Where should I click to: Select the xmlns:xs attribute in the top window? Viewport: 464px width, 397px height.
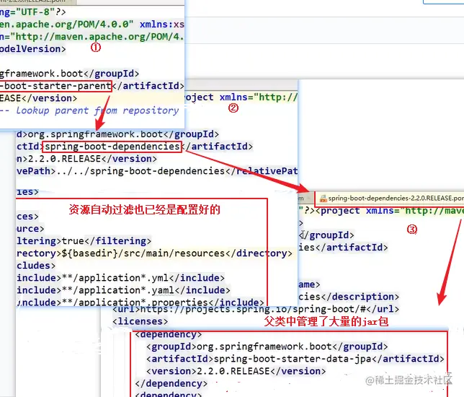pos(162,25)
